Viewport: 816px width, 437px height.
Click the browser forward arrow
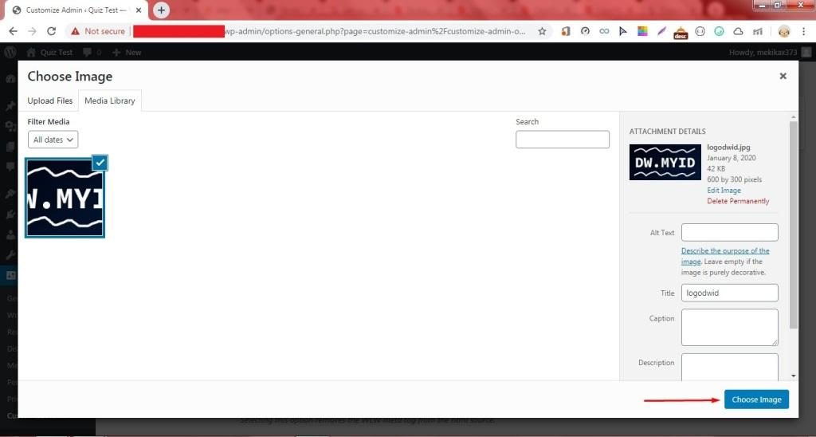[x=32, y=31]
